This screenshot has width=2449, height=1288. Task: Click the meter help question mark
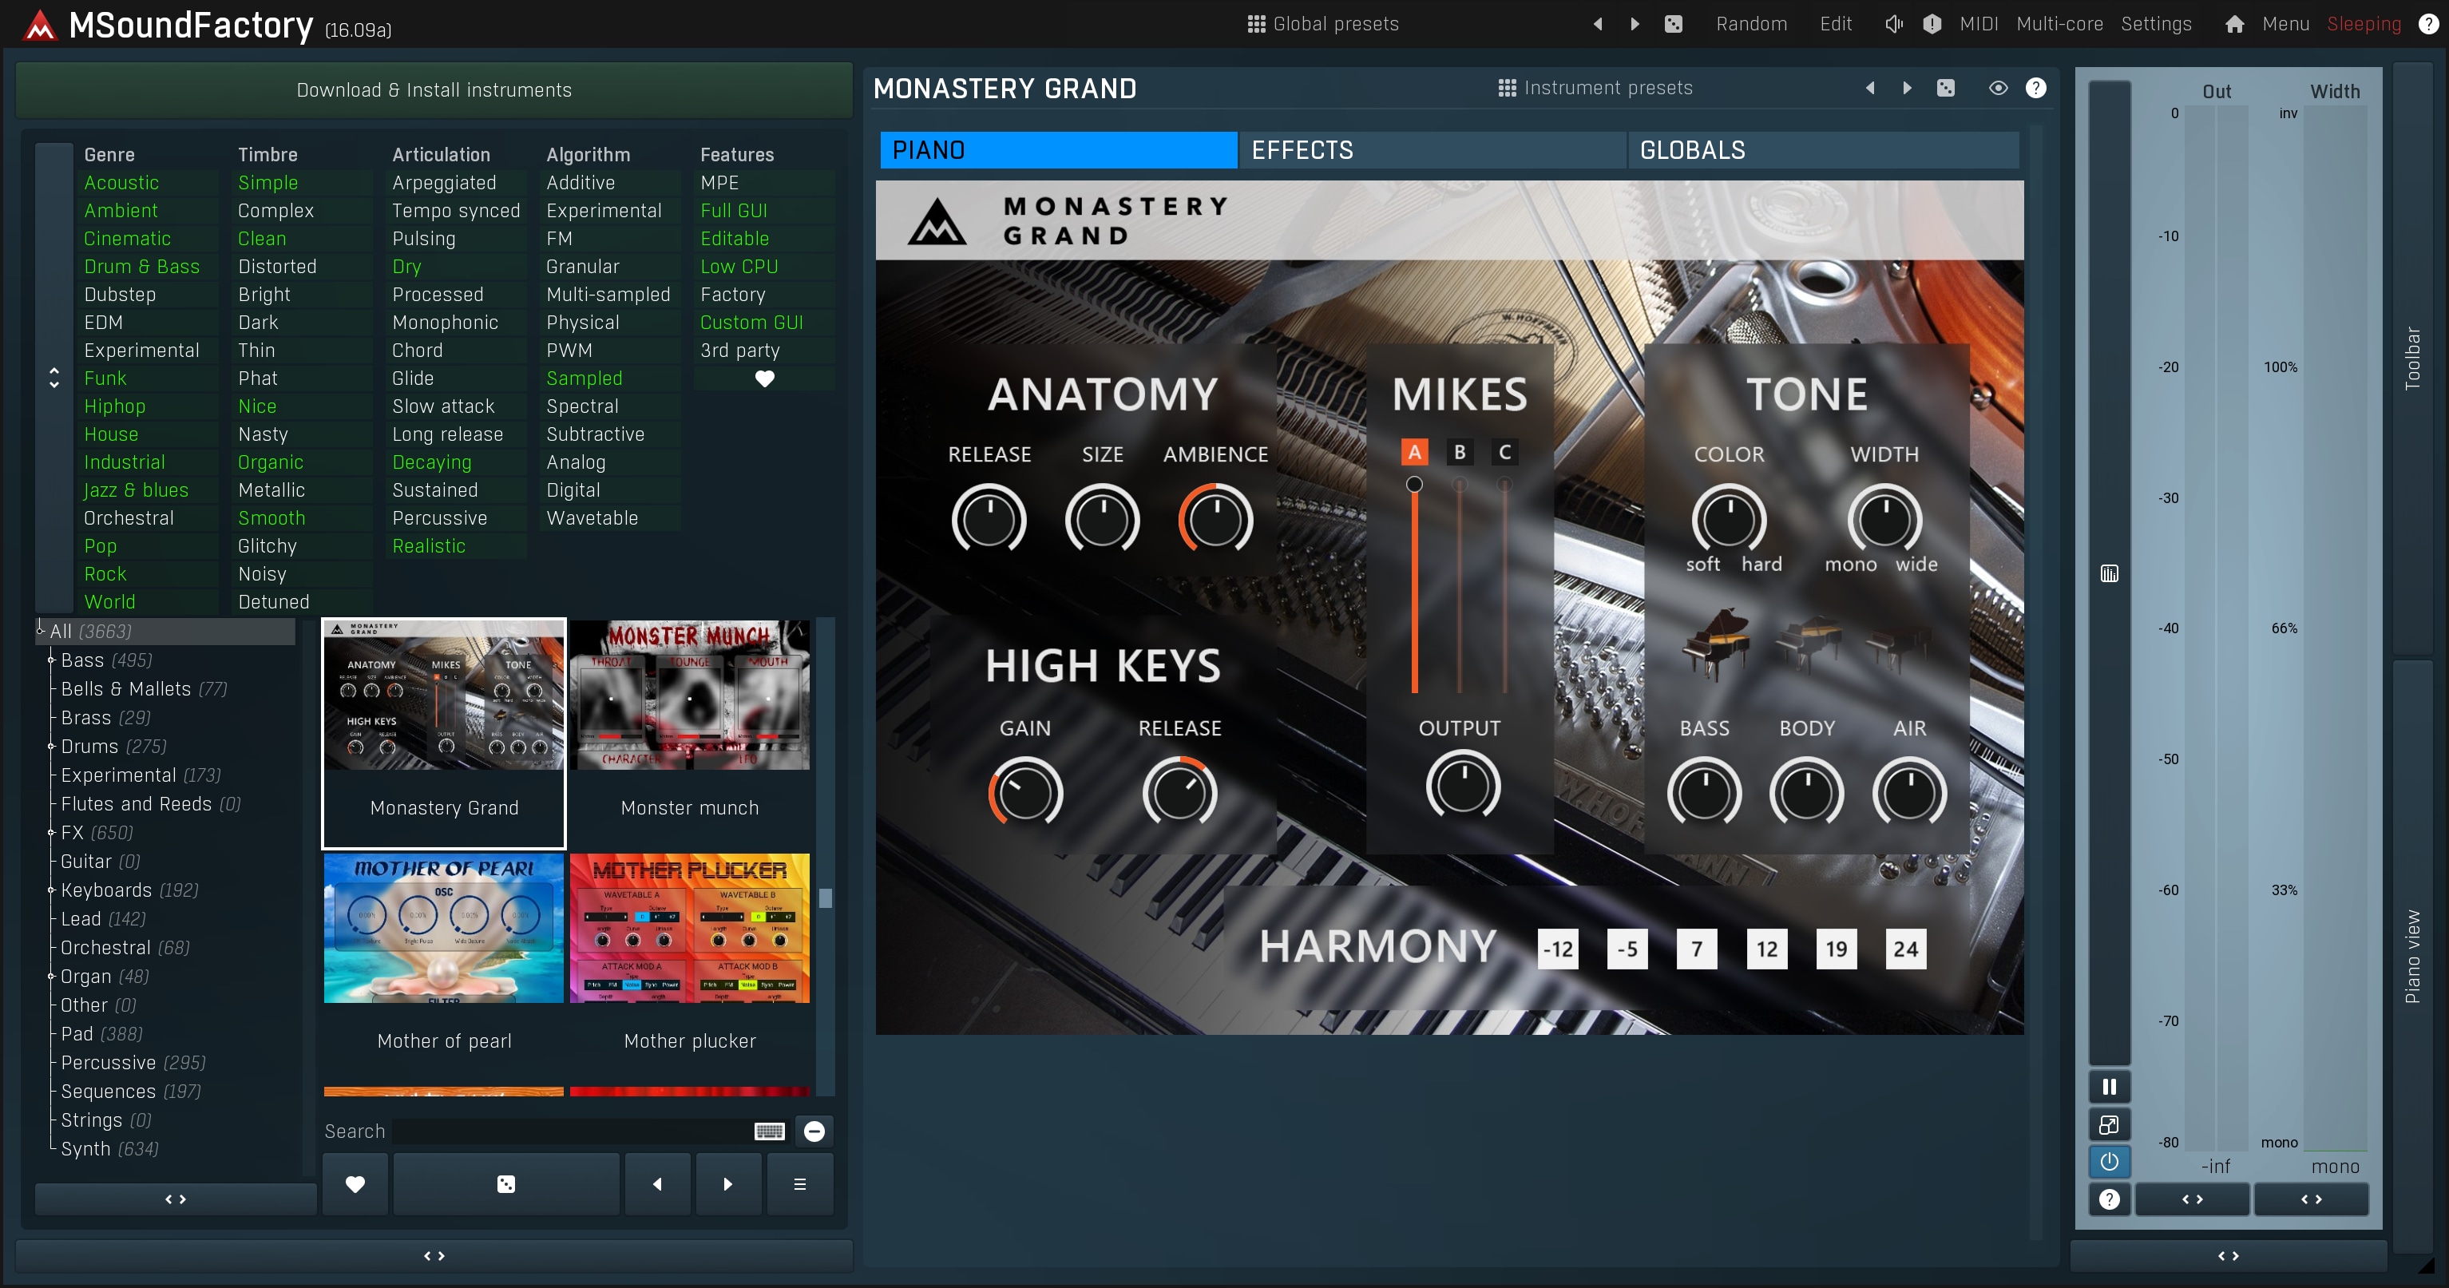(x=2109, y=1199)
